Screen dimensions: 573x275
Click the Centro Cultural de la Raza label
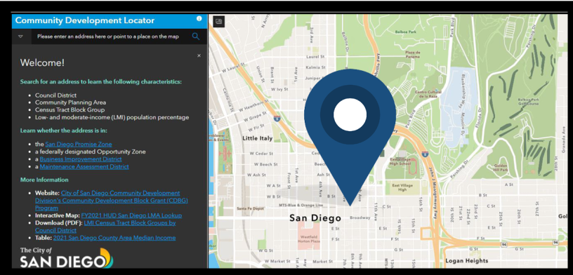(428, 94)
